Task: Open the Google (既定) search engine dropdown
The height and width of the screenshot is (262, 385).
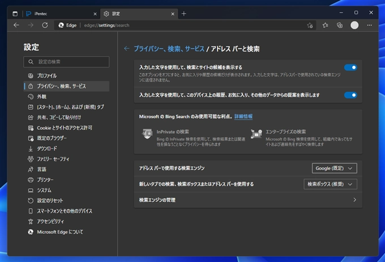Action: (334, 168)
